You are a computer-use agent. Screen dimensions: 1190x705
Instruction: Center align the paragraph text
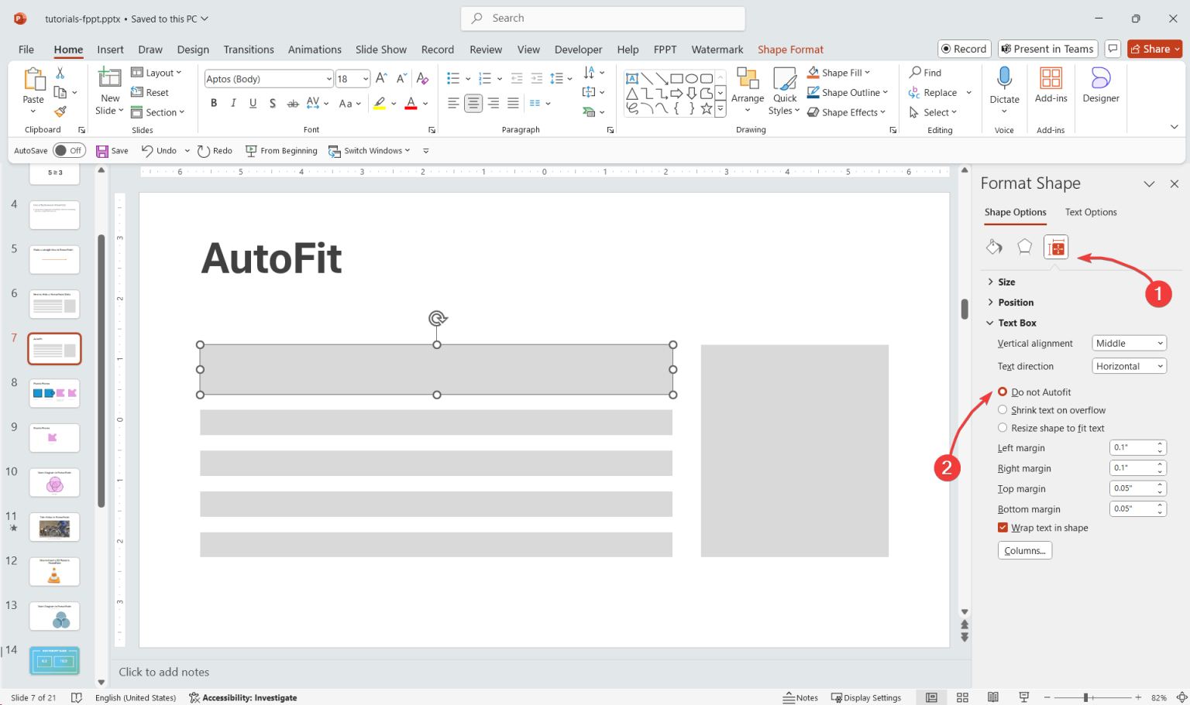[473, 103]
